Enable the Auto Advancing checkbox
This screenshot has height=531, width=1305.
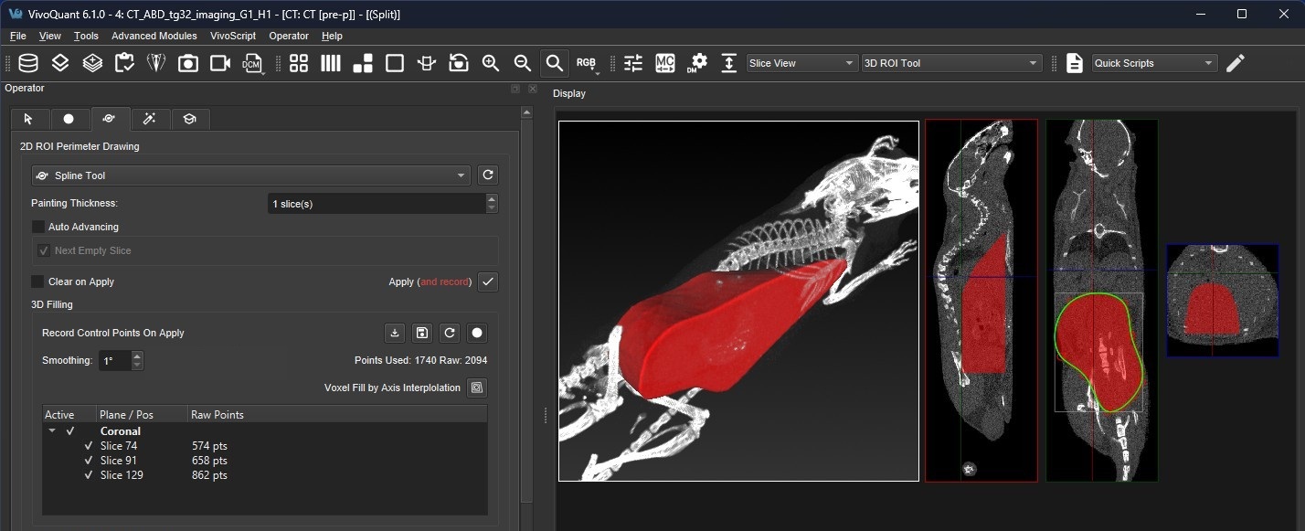37,227
